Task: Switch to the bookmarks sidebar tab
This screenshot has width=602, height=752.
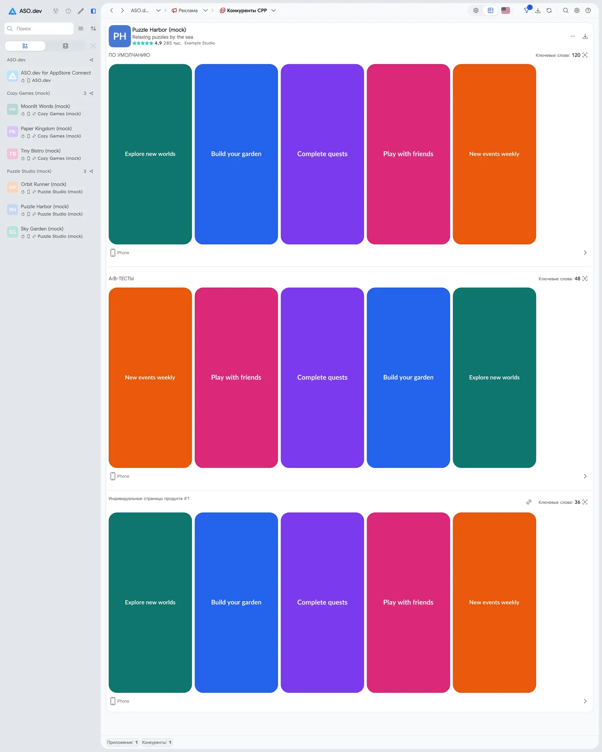Action: tap(65, 46)
